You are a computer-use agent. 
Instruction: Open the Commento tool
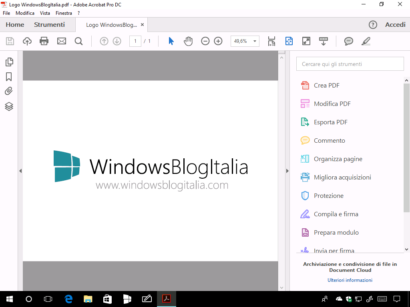(323, 140)
